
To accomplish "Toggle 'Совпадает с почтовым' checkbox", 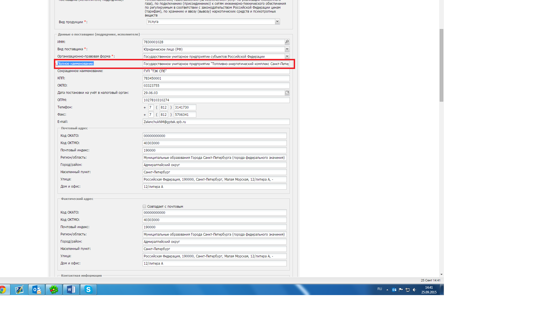I will [144, 206].
